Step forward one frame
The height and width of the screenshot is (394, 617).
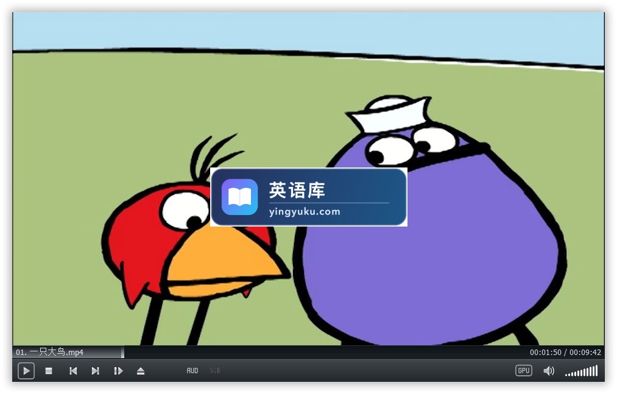coord(118,371)
